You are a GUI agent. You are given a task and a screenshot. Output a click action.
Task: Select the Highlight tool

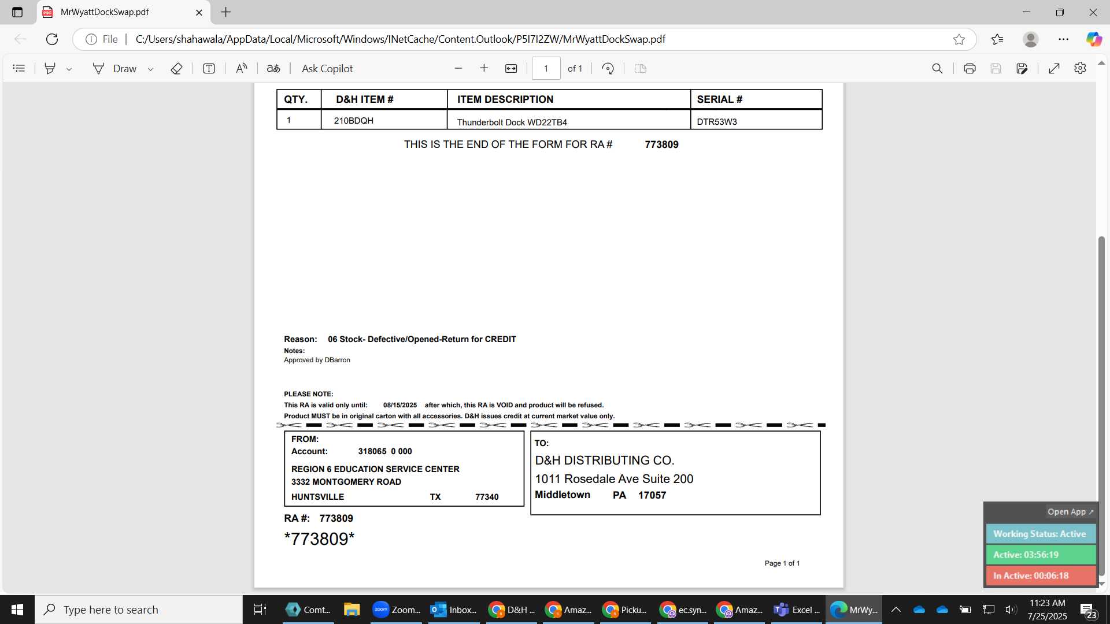pos(50,68)
